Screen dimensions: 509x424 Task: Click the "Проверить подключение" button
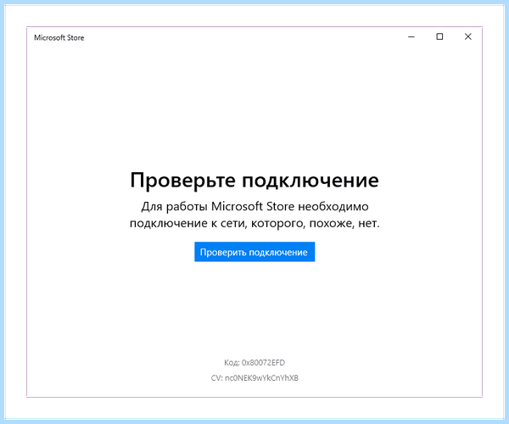click(x=255, y=252)
